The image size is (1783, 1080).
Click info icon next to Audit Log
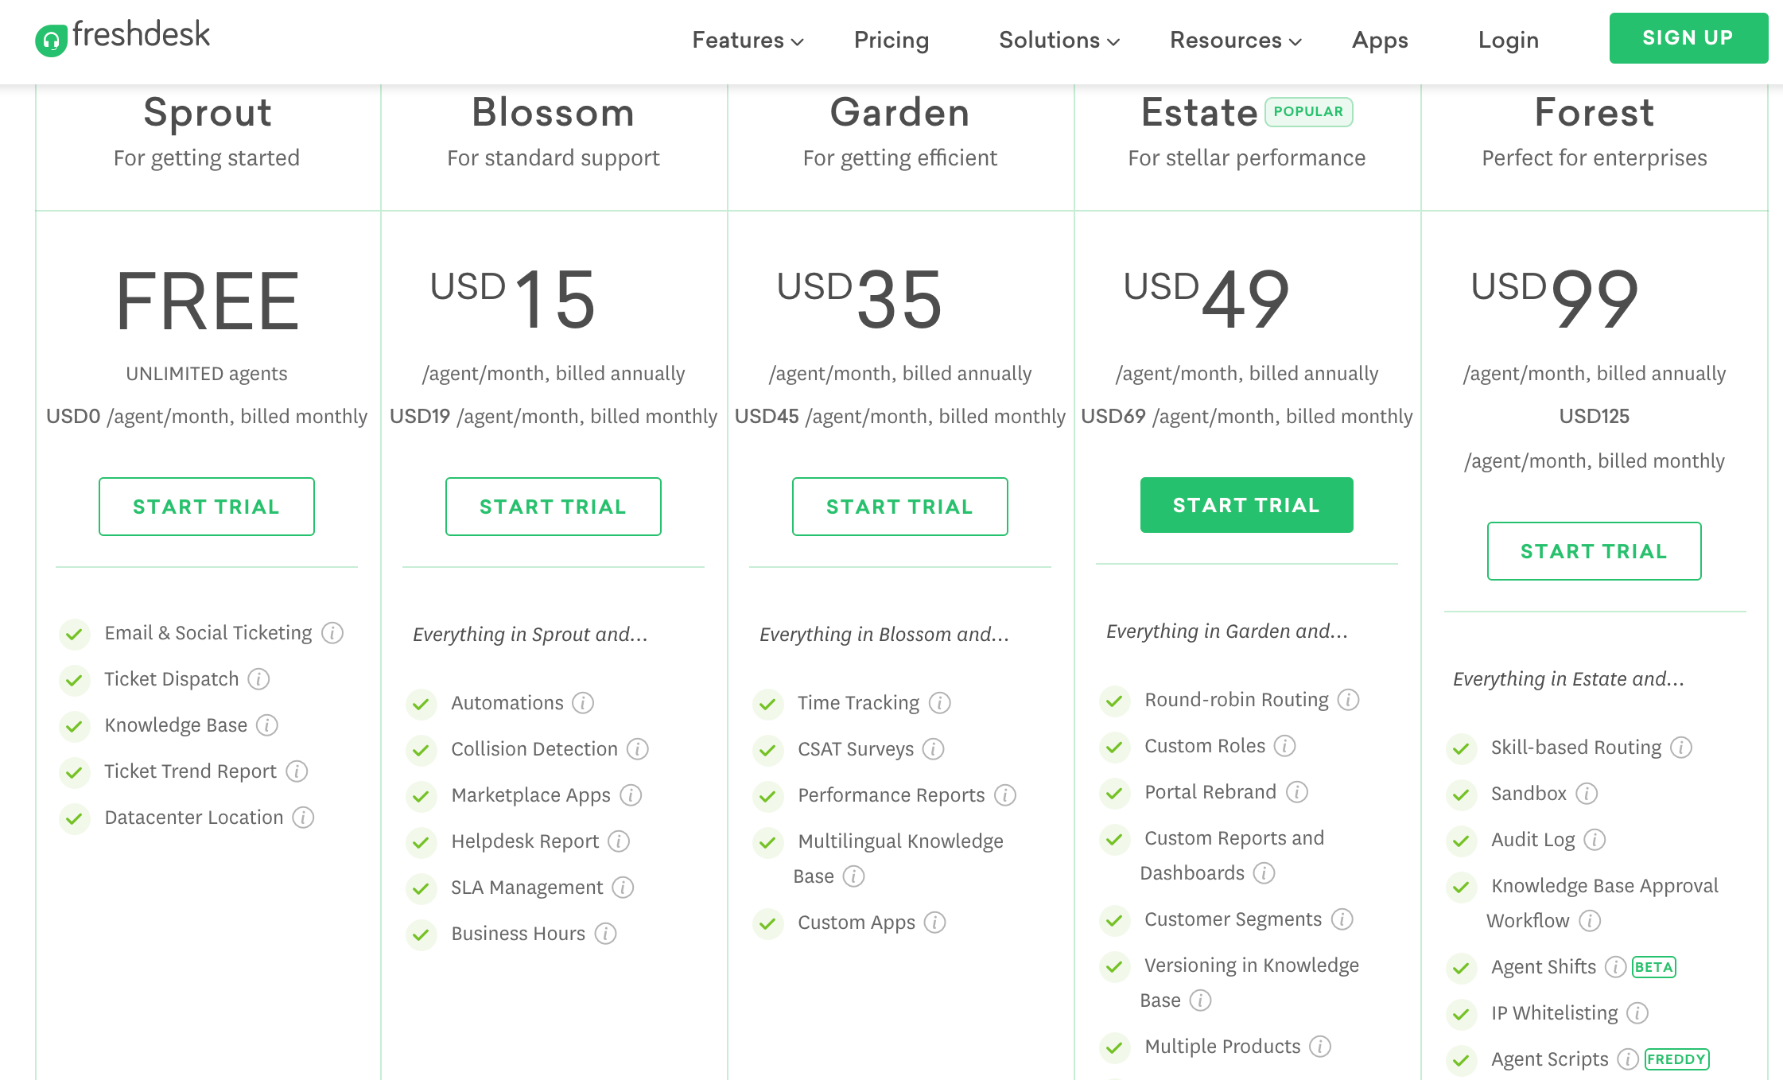coord(1595,840)
